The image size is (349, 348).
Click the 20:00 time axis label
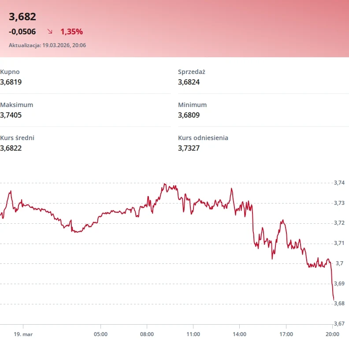pos(332,334)
